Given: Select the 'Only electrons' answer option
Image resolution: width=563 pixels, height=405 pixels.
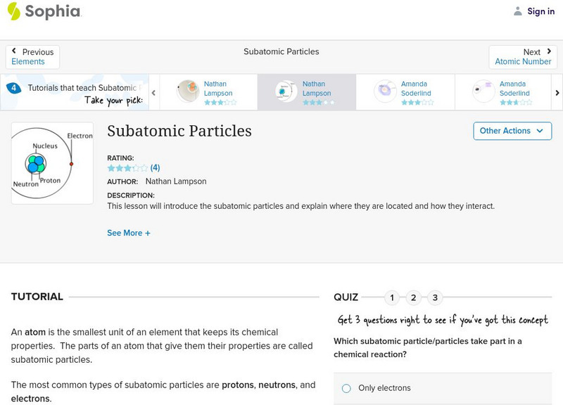Looking at the screenshot, I should point(346,388).
